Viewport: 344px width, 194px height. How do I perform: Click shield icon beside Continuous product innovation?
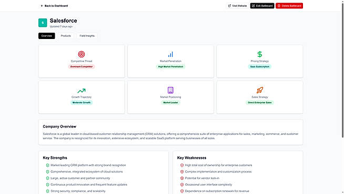[x=47, y=185]
